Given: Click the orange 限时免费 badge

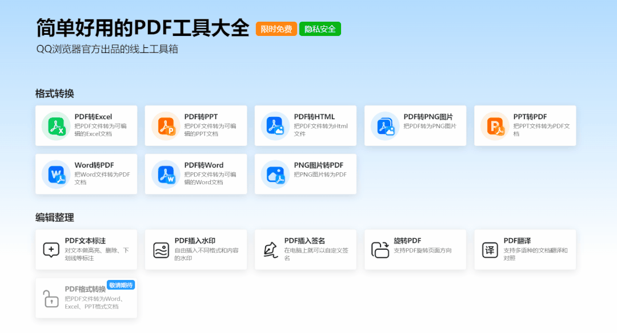Looking at the screenshot, I should (x=277, y=29).
